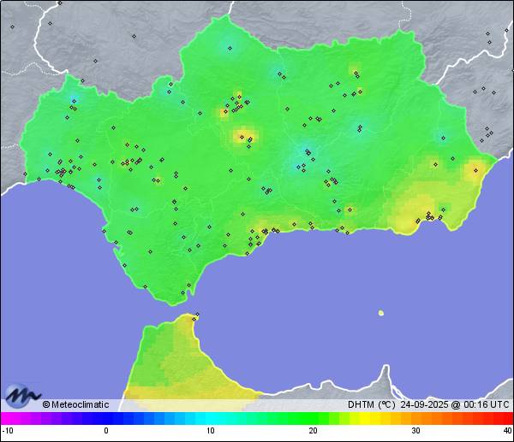514x442 pixels.
Task: Click the small Alborán island dot
Action: (381, 313)
